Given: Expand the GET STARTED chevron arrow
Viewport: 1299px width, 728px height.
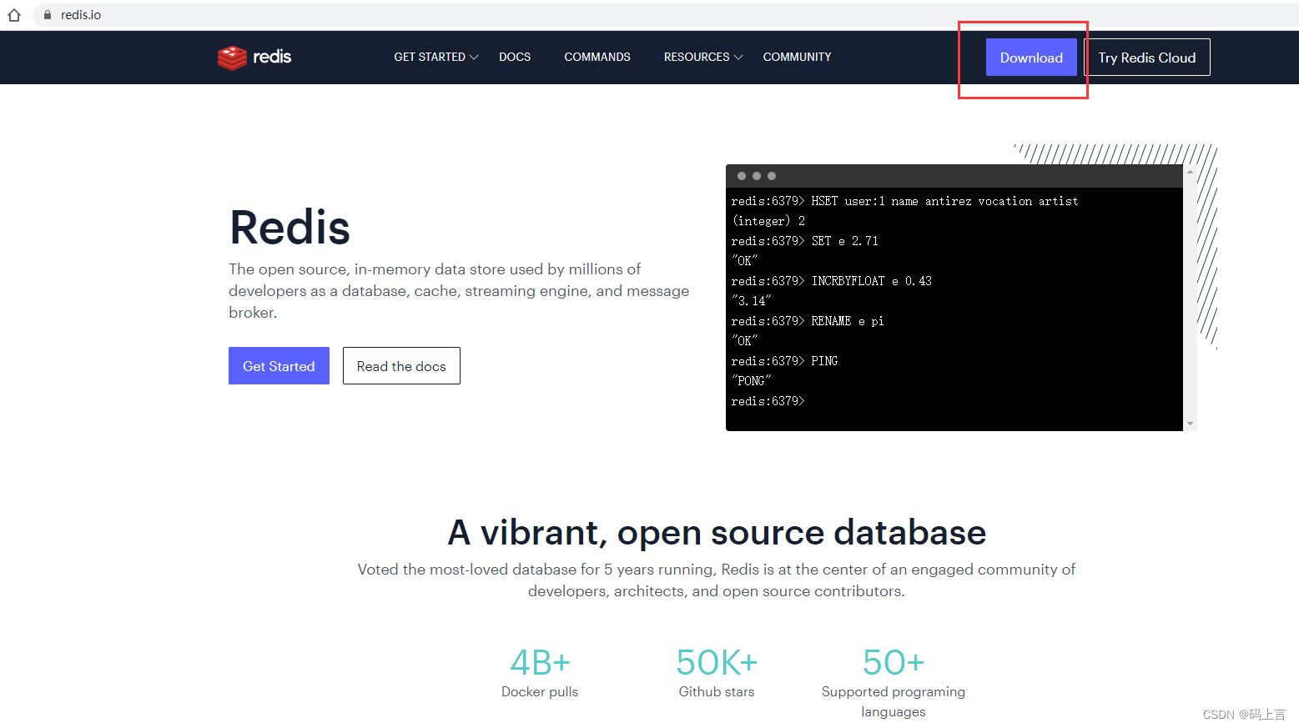Looking at the screenshot, I should pyautogui.click(x=474, y=58).
